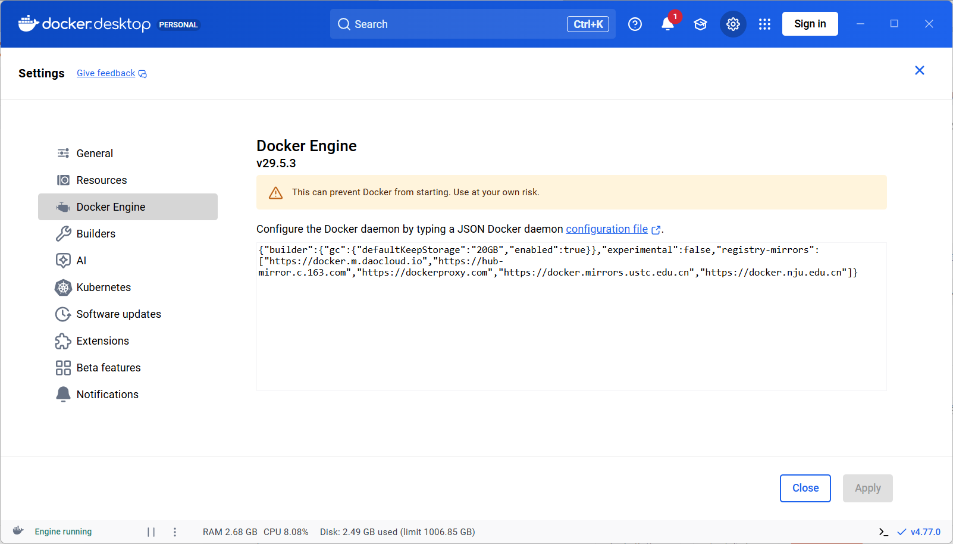Click the AI sparkle icon

(x=63, y=260)
